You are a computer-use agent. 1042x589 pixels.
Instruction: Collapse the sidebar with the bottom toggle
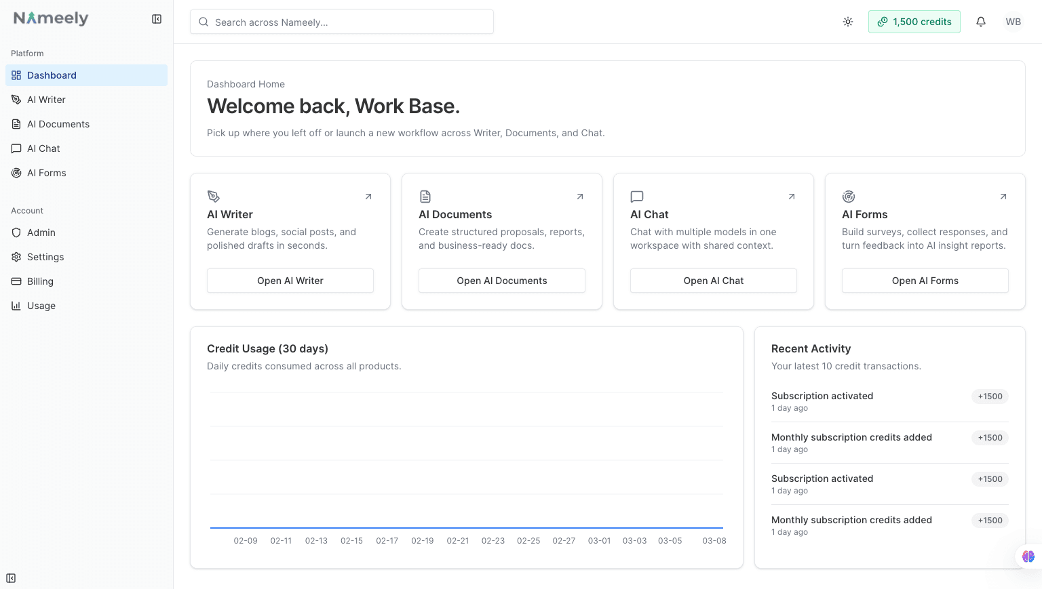(x=10, y=578)
